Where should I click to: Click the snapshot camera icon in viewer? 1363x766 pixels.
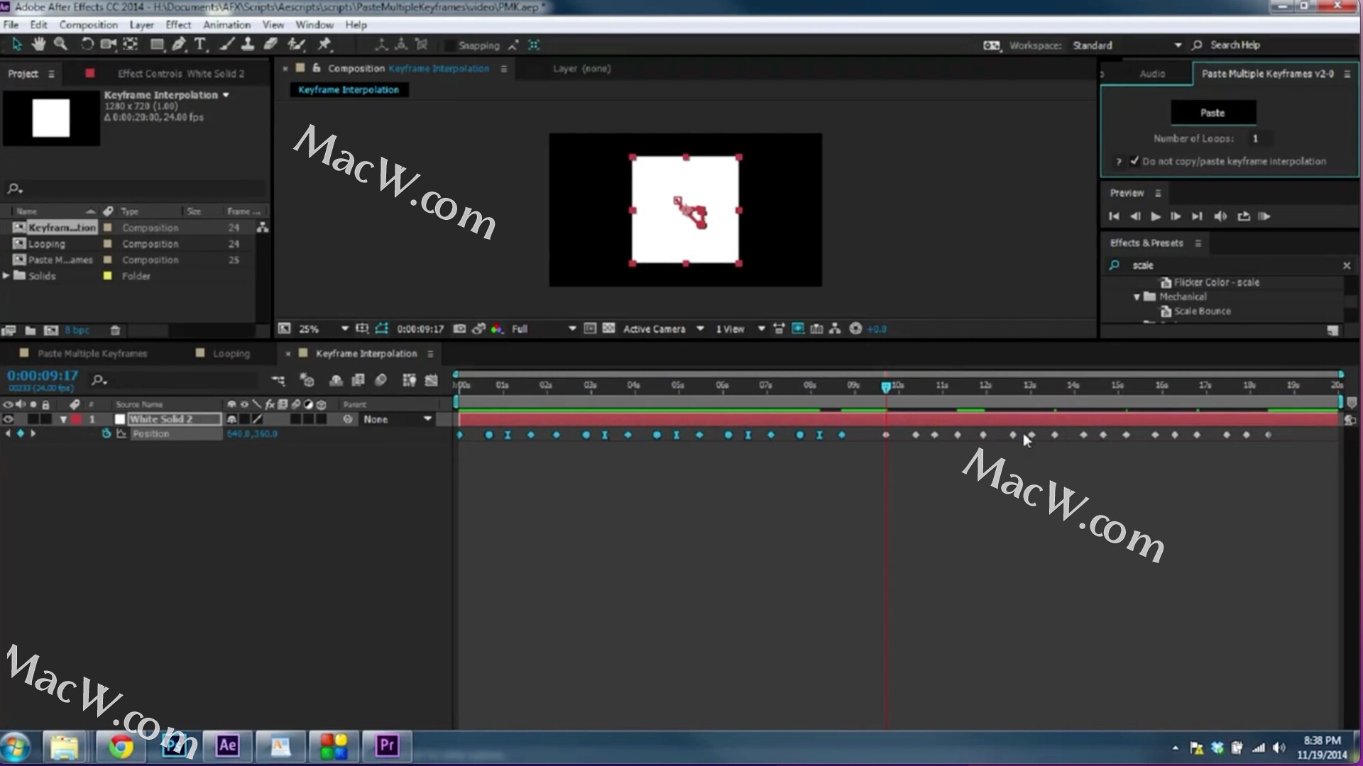pos(459,328)
